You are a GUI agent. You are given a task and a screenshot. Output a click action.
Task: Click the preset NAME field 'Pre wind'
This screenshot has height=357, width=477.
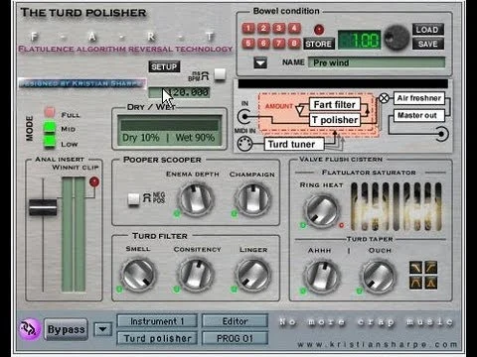pos(377,62)
